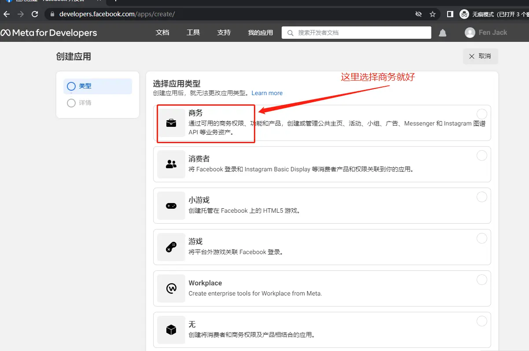529x351 pixels.
Task: Open the 文档 menu
Action: (x=162, y=33)
